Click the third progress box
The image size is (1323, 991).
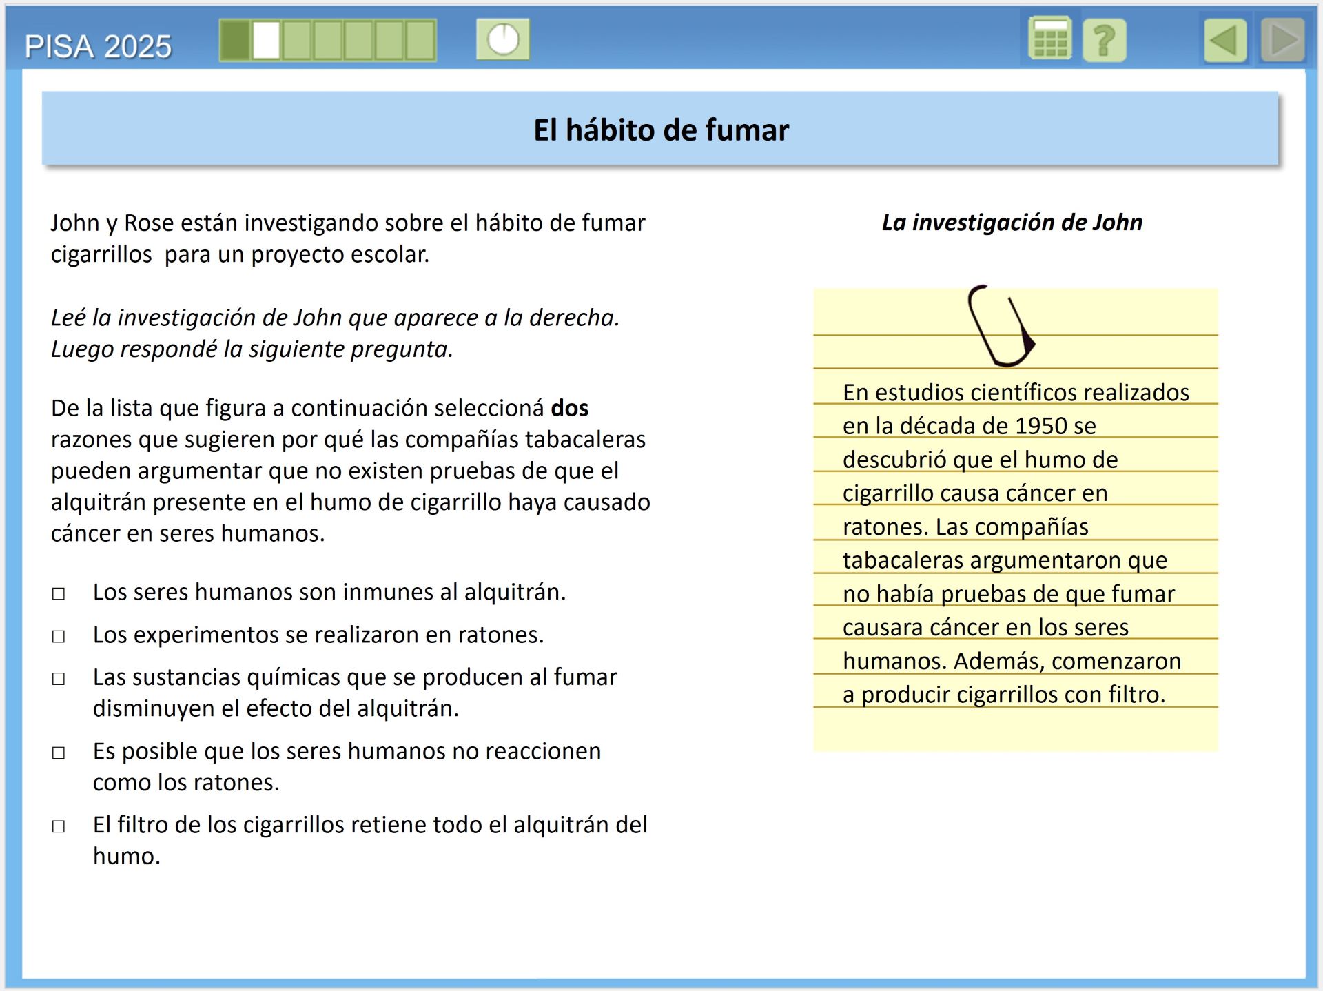point(297,40)
